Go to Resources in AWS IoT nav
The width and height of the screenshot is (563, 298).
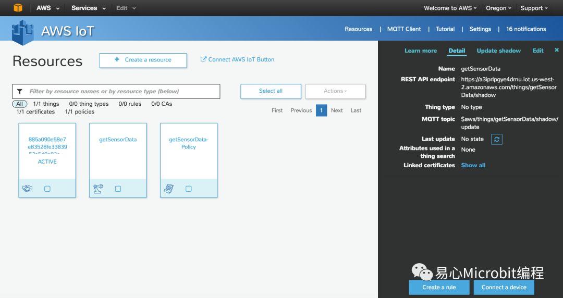coord(358,29)
